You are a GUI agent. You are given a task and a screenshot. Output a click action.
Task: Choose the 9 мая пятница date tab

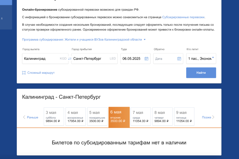[x=184, y=116]
